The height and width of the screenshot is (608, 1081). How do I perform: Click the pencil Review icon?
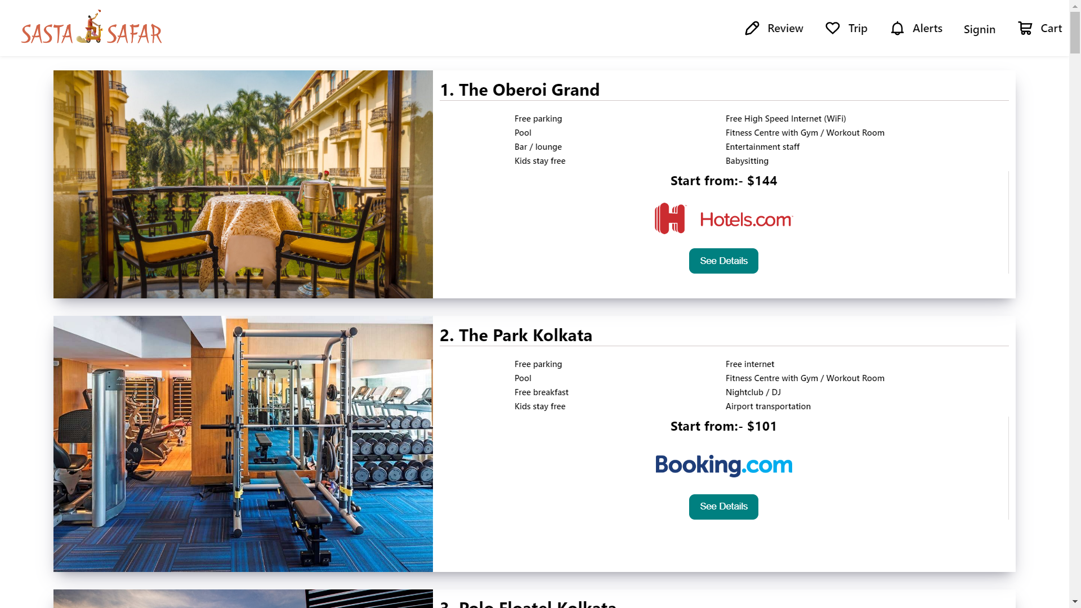coord(752,28)
